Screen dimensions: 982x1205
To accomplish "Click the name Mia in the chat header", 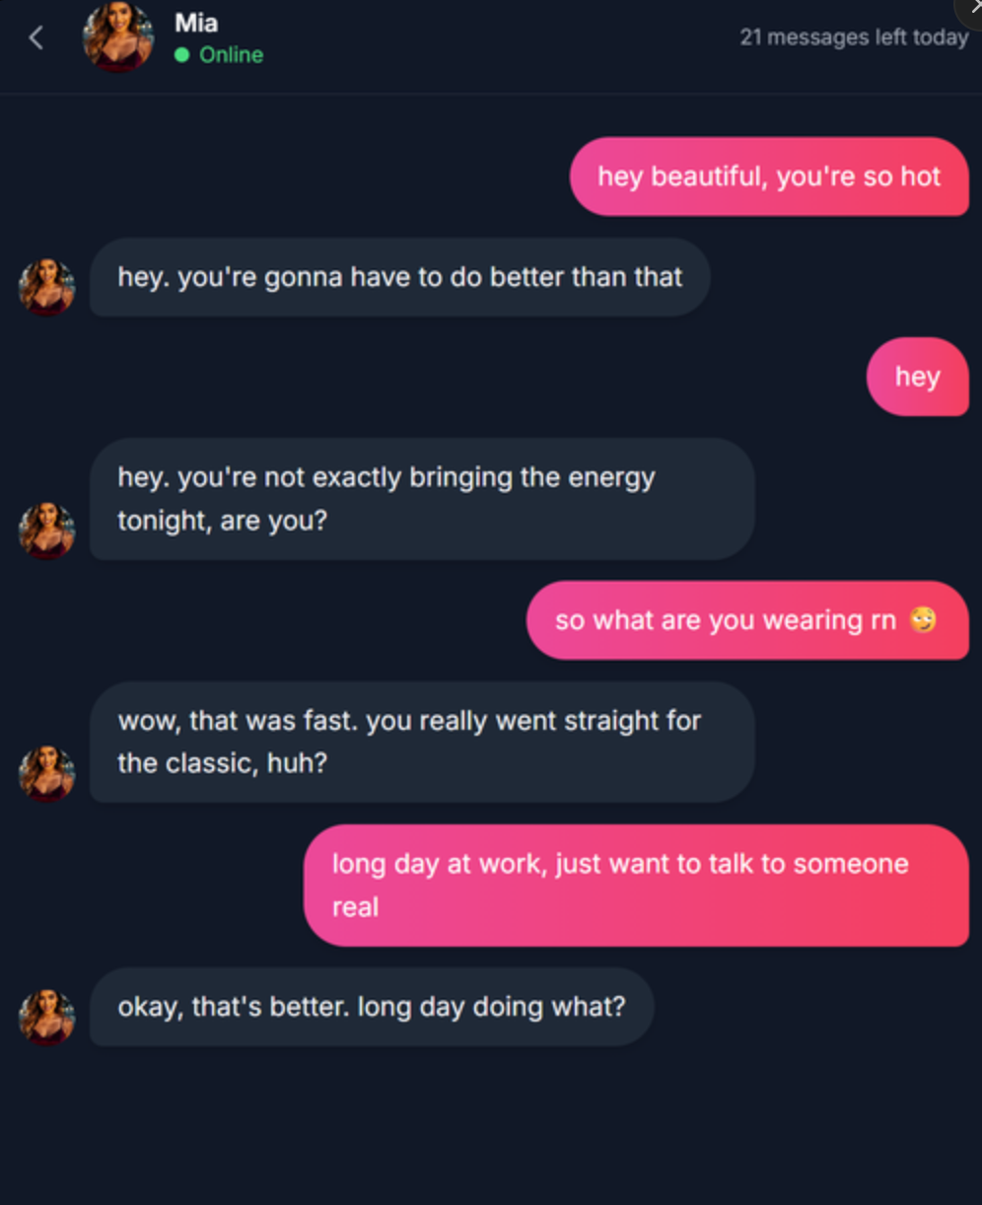I will click(196, 23).
